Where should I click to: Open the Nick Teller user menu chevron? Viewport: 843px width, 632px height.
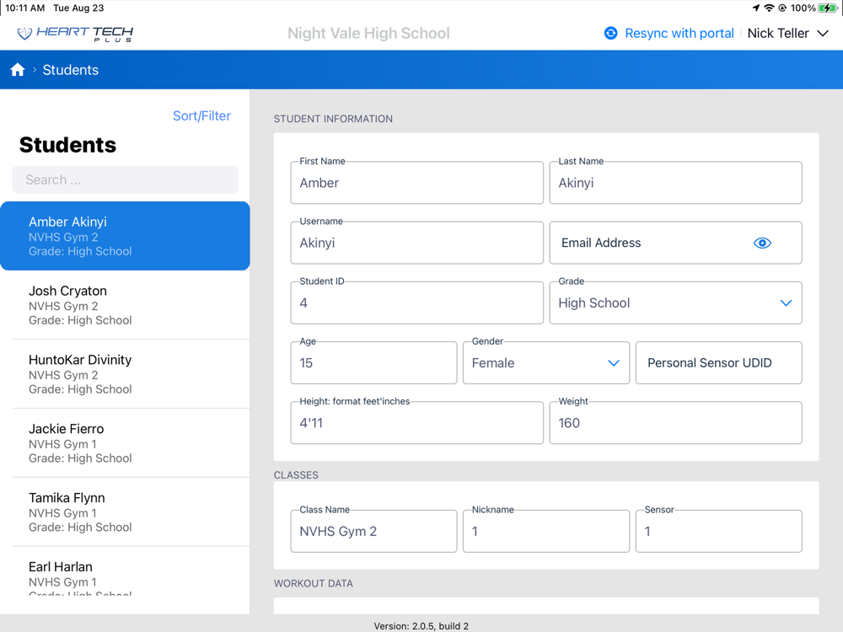click(823, 34)
